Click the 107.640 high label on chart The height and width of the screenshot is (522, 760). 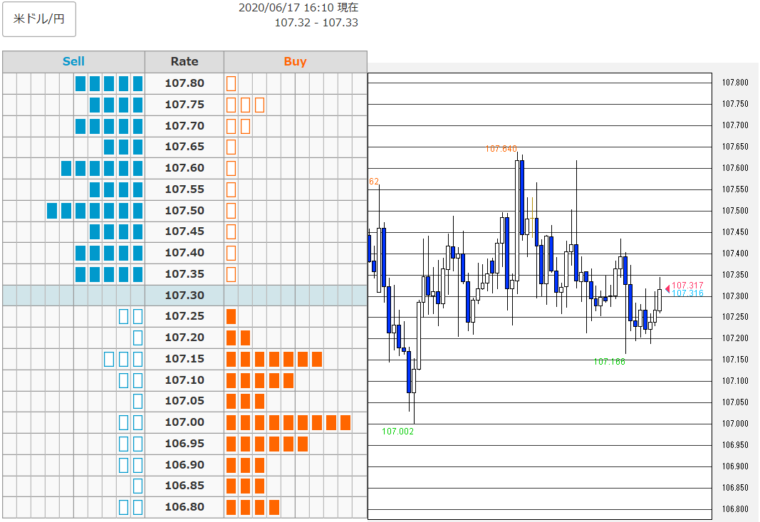501,149
